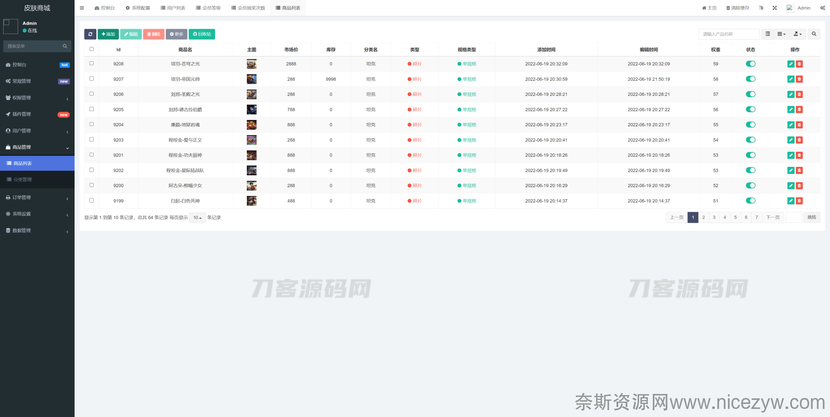This screenshot has height=417, width=830.
Task: Click thumbnail image of product 9204
Action: pyautogui.click(x=252, y=125)
